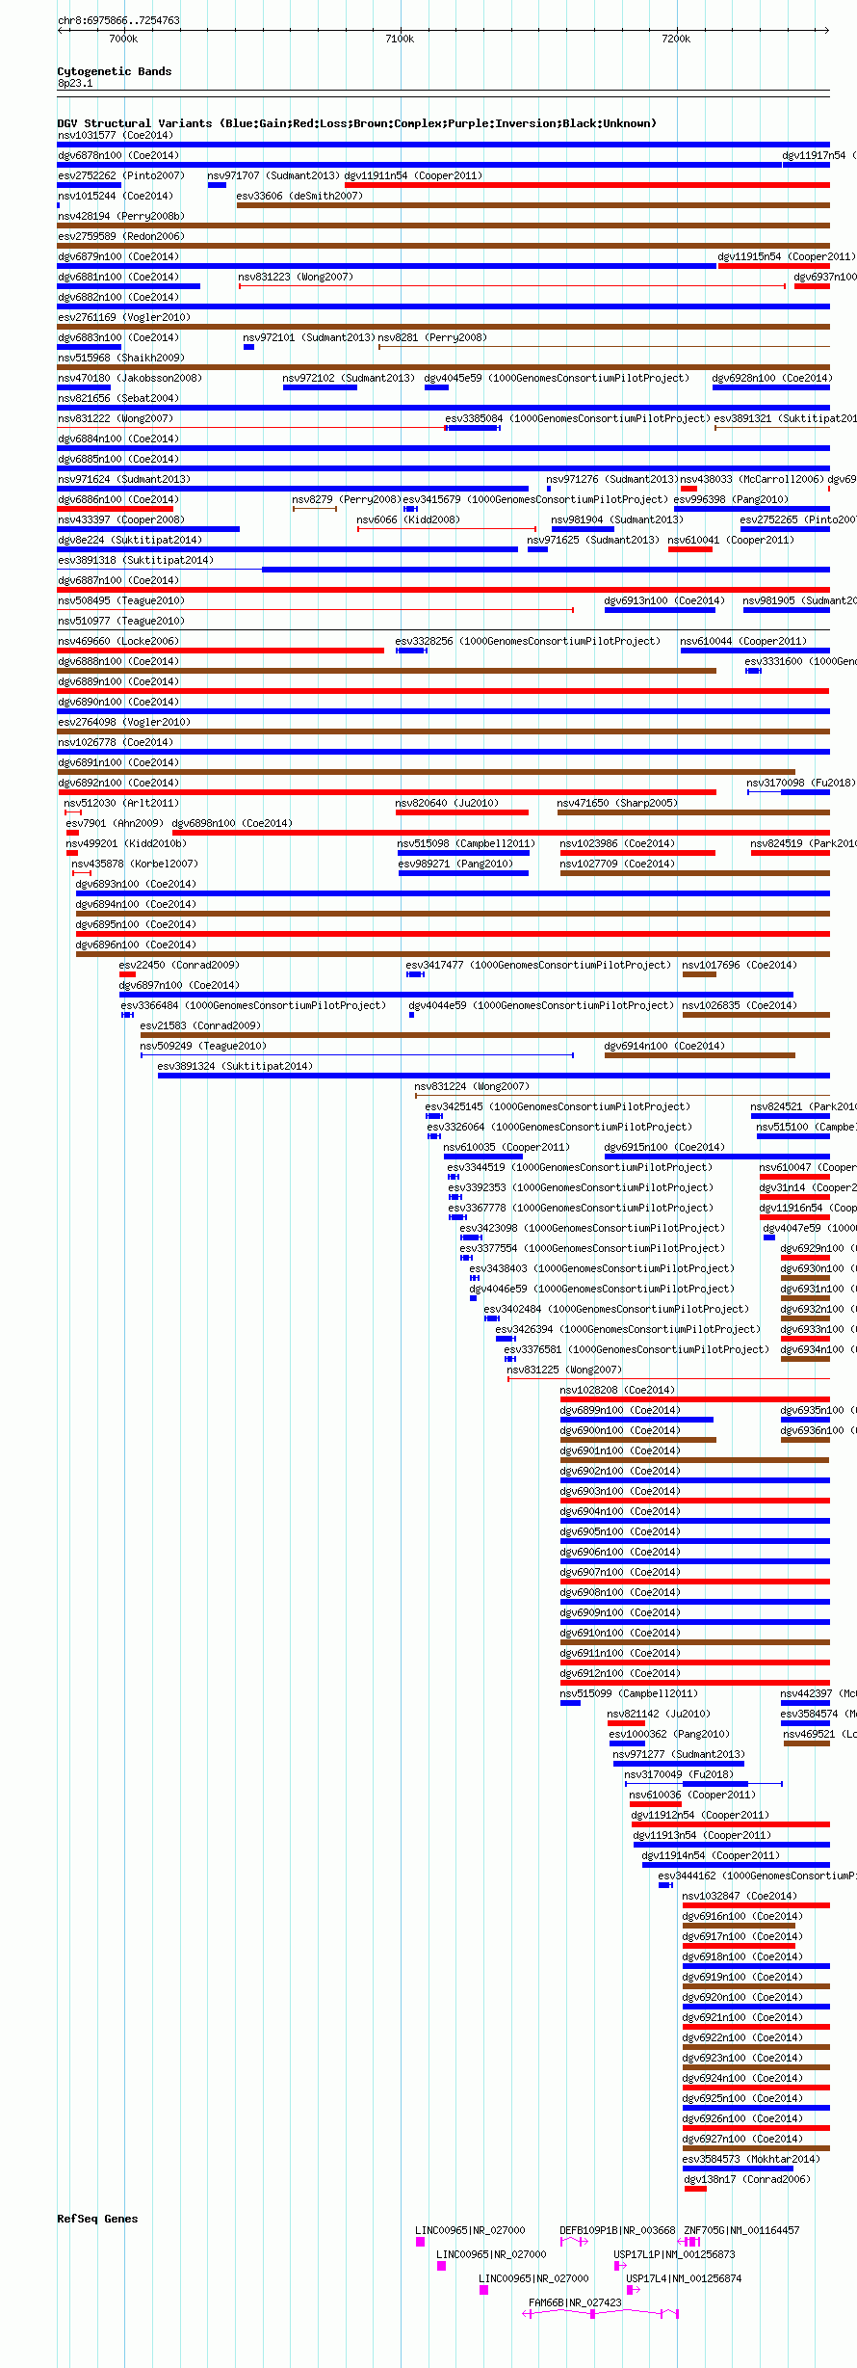Viewport: 857px width, 2368px height.
Task: Select nsv6066 (Kidd2008) label
Action: (408, 519)
